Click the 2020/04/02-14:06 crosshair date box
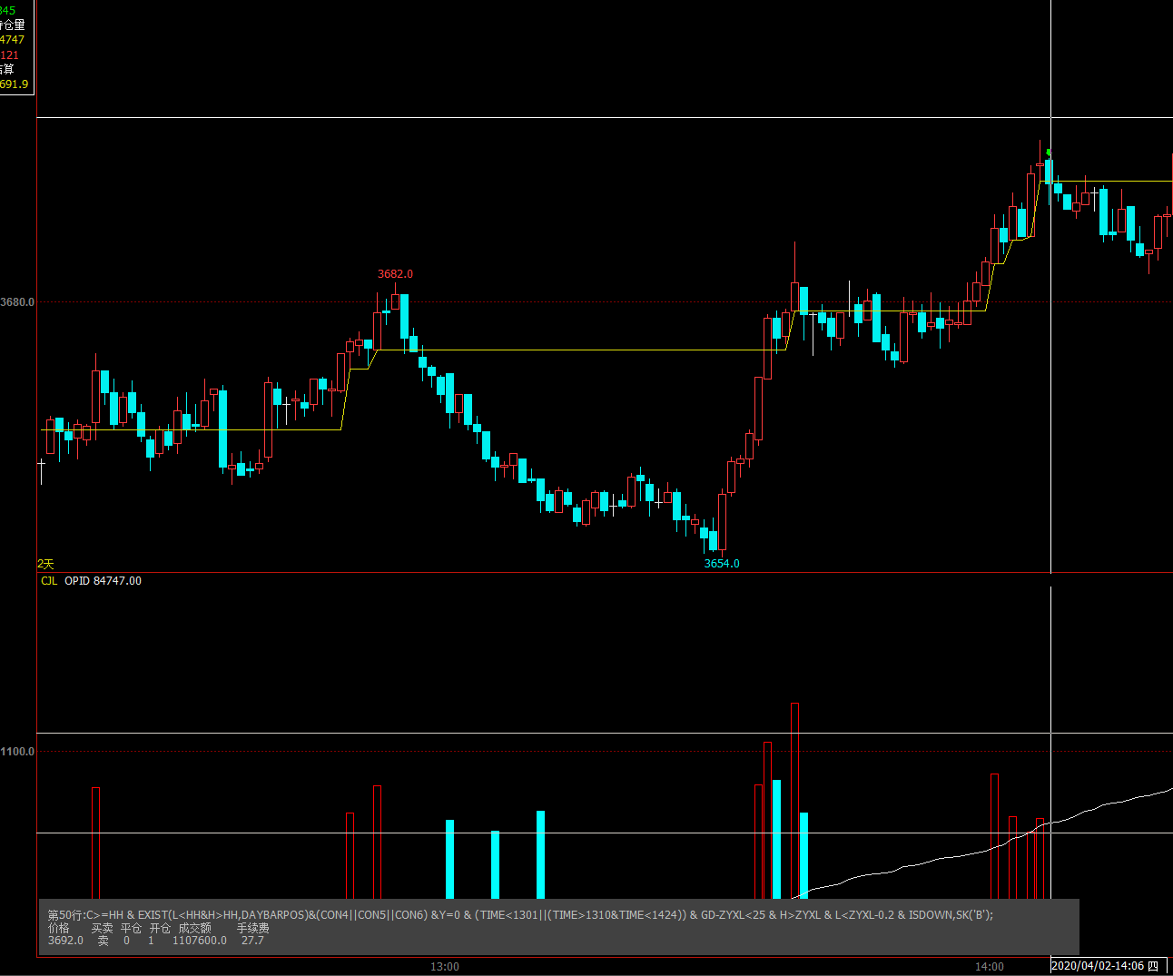Image resolution: width=1173 pixels, height=976 pixels. tap(1099, 966)
